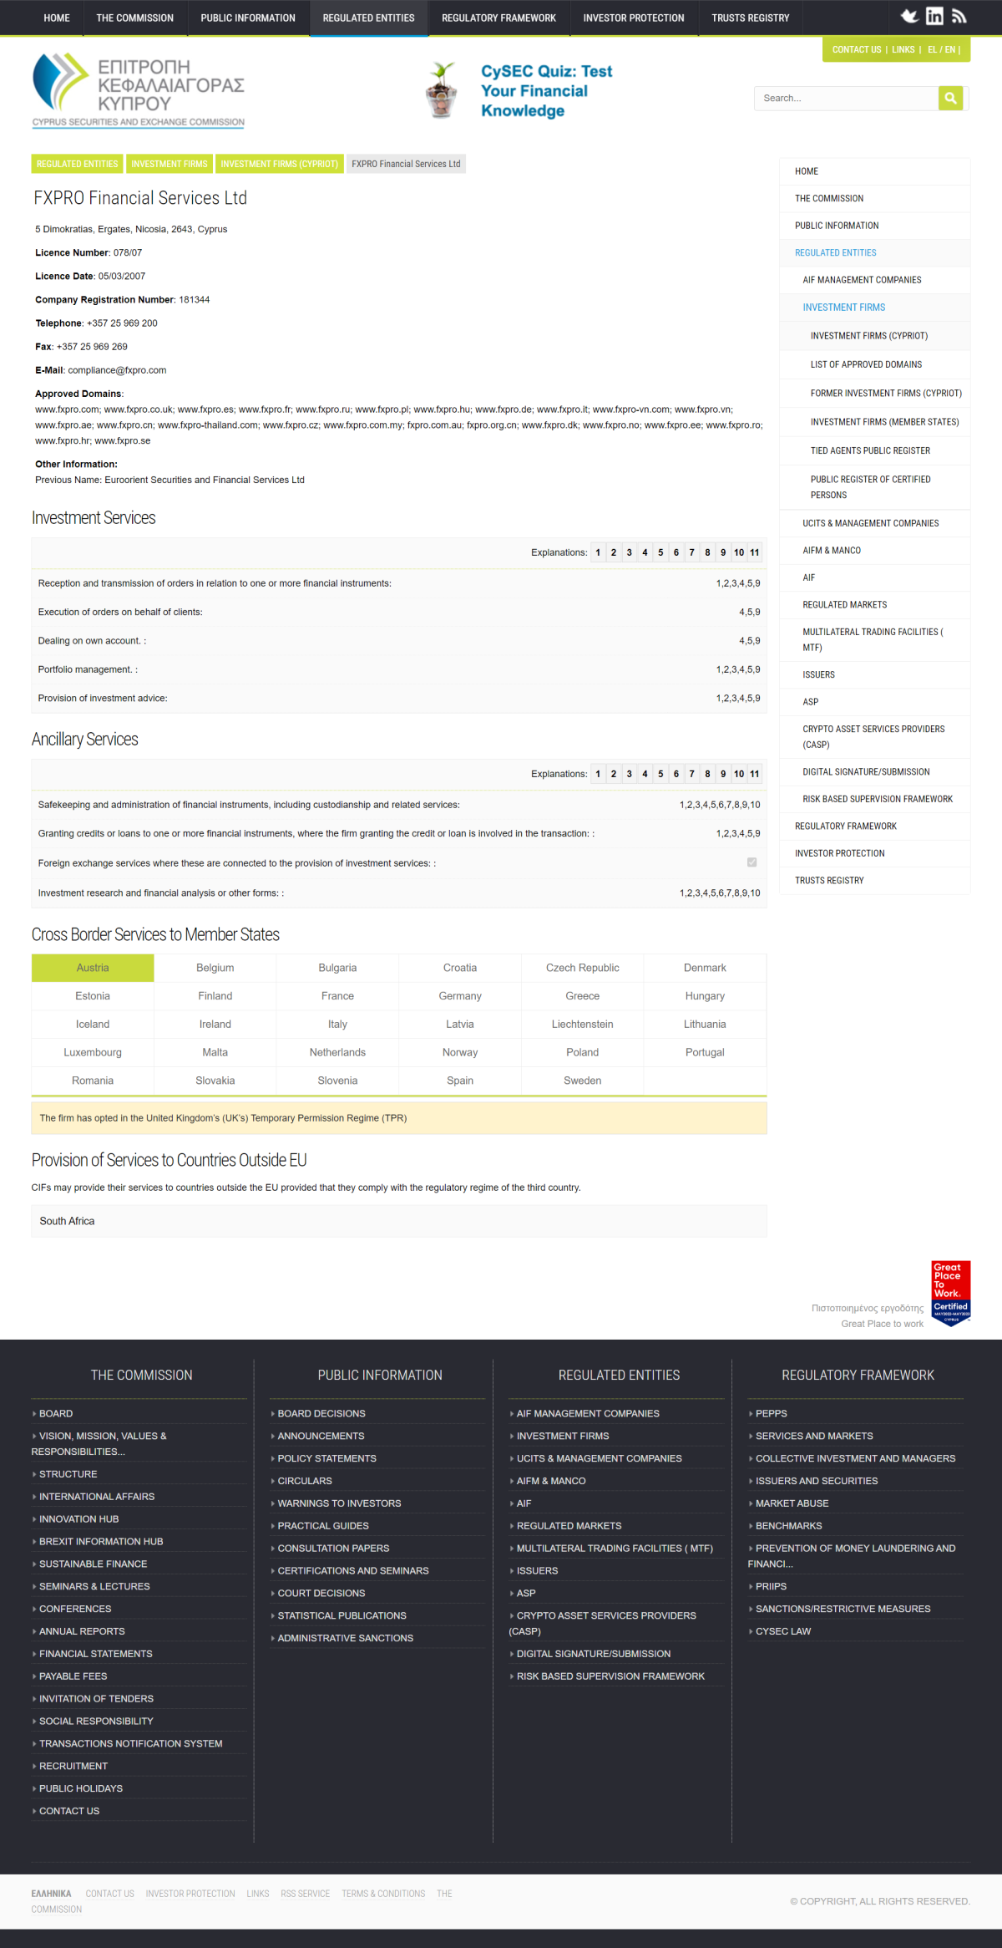Open Investor Protection top menu
The width and height of the screenshot is (1002, 1948).
[633, 18]
